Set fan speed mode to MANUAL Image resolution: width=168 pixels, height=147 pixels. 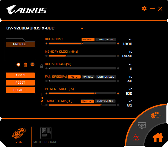(x=88, y=77)
